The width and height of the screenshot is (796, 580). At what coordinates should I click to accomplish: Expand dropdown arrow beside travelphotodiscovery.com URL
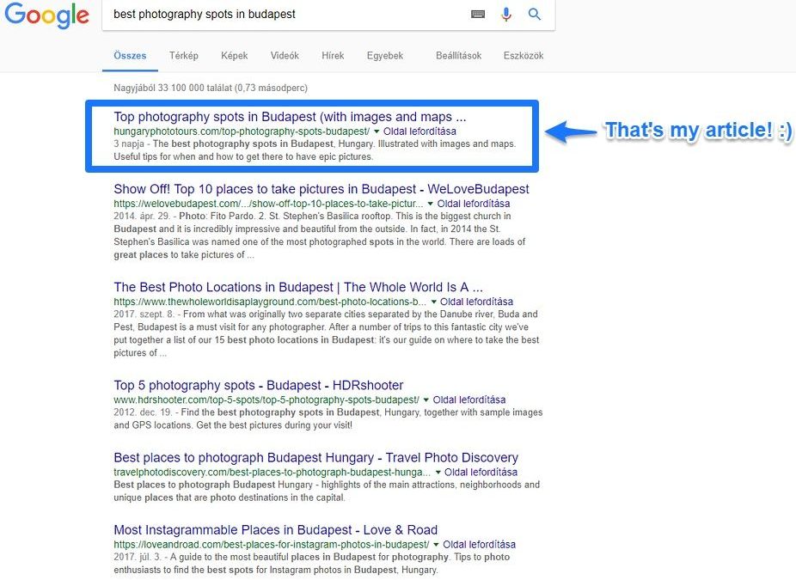pos(438,473)
